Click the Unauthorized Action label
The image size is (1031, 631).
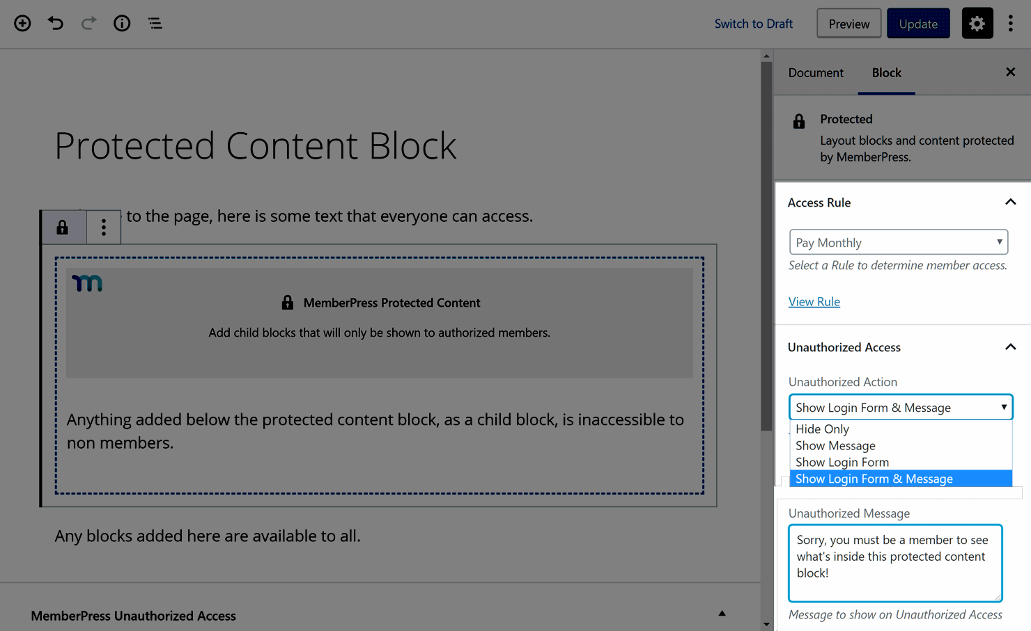843,382
